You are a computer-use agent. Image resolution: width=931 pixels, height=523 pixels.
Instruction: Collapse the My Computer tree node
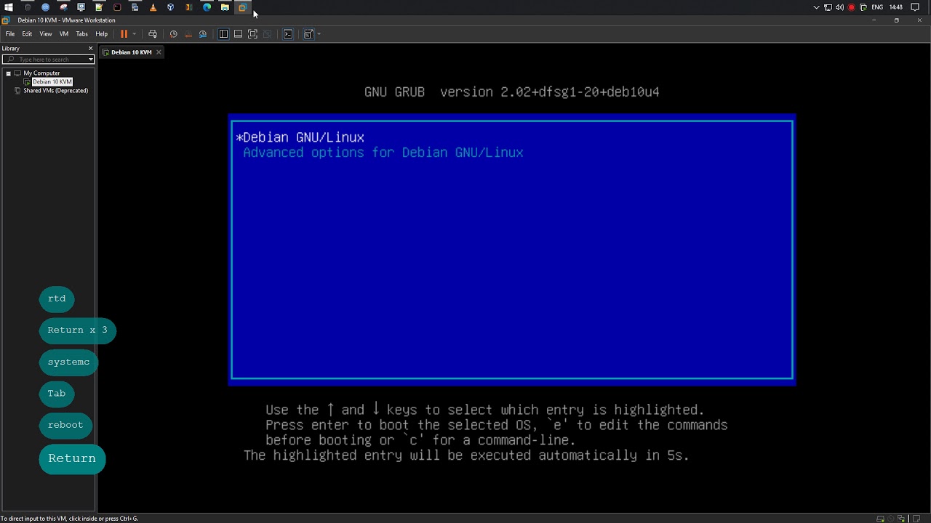[x=8, y=73]
